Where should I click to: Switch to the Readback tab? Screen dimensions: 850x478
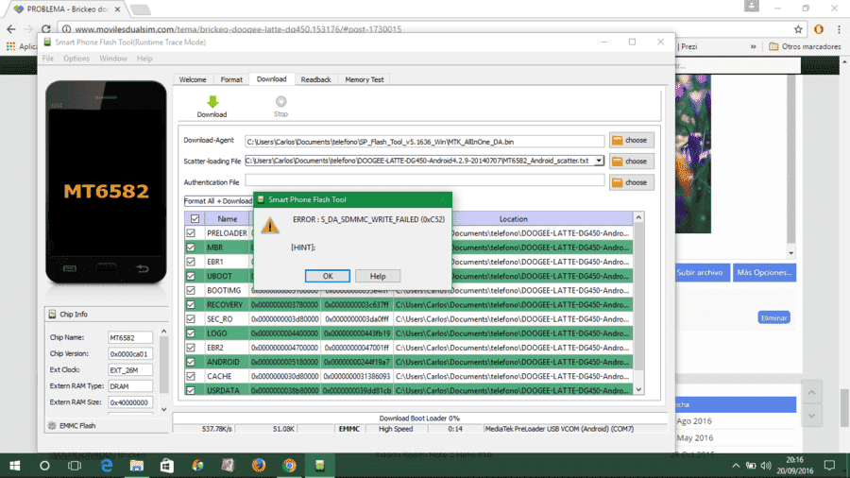(316, 79)
